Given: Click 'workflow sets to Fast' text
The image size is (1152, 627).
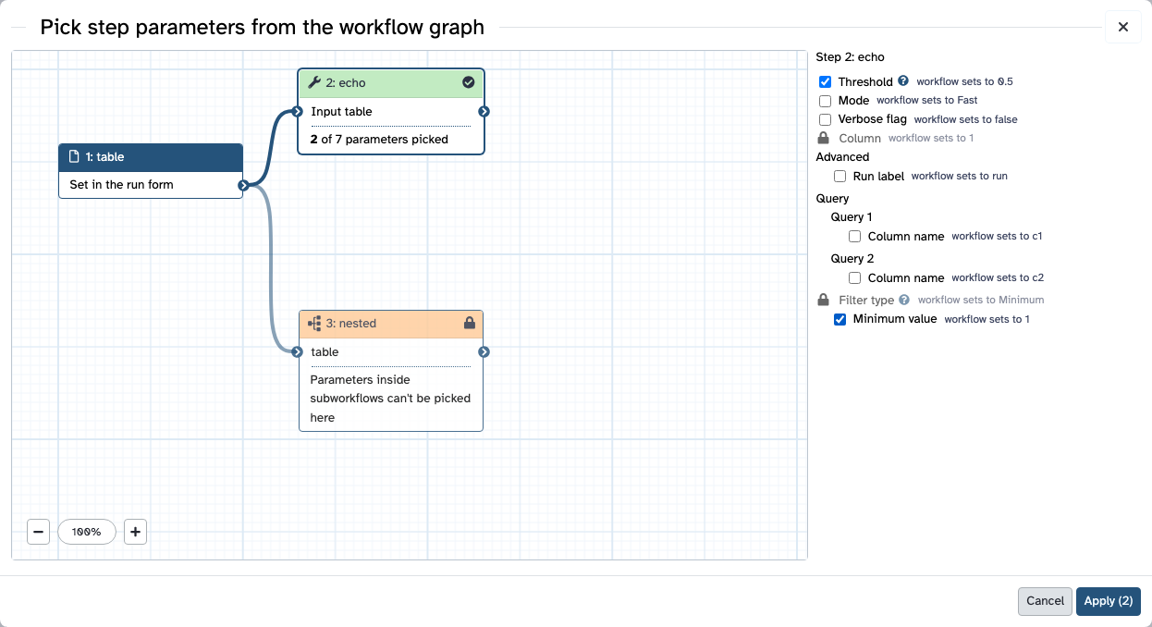Looking at the screenshot, I should point(926,101).
